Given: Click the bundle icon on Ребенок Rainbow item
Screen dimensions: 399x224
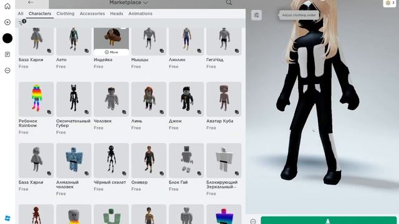Looking at the screenshot, I should [x=49, y=112].
